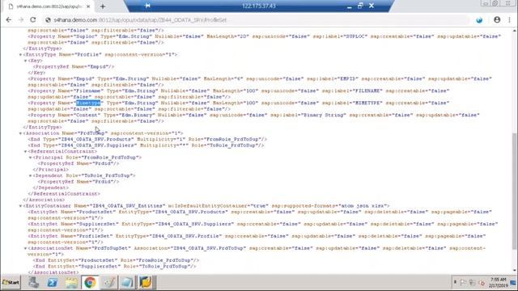Close the s4hana.demo.com tab
Viewport: 518px width, 291px height.
tap(88, 6)
